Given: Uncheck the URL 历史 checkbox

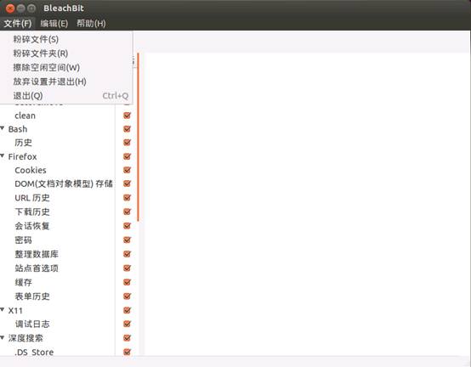Looking at the screenshot, I should coord(127,198).
